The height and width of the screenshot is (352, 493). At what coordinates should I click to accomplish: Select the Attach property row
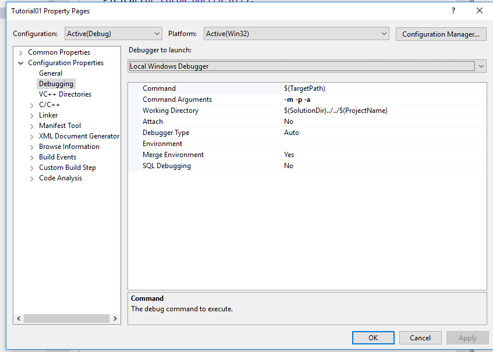tap(307, 122)
